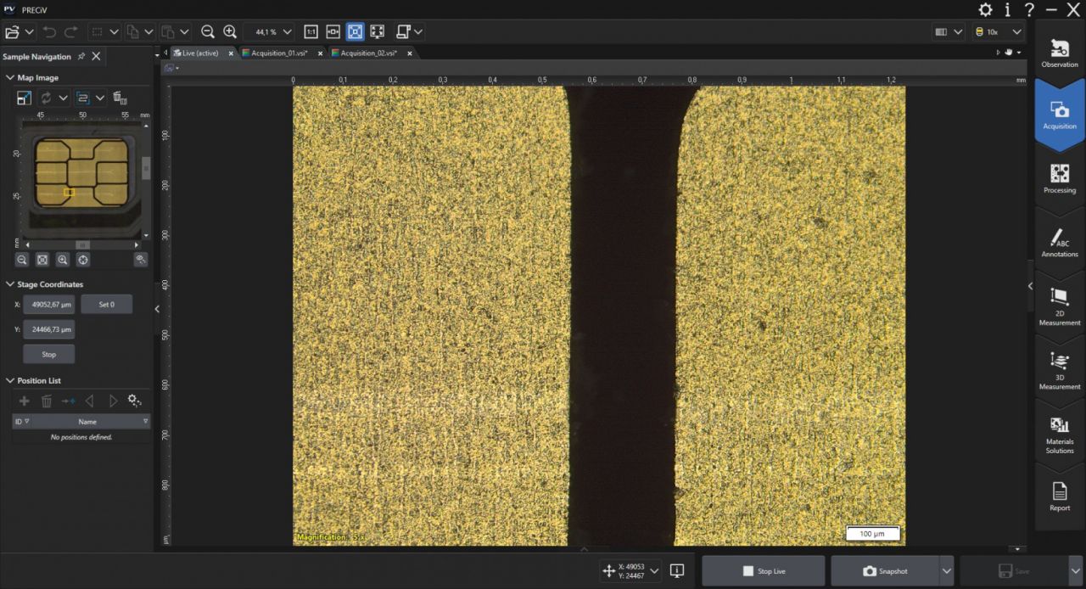Open the 10x magnification dropdown
This screenshot has height=589, width=1086.
(1015, 31)
